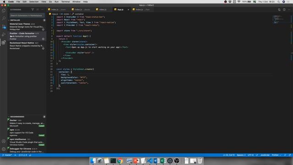Viewport: 293px width, 165px height.
Task: Close the App.js editor tab
Action: (x=128, y=10)
